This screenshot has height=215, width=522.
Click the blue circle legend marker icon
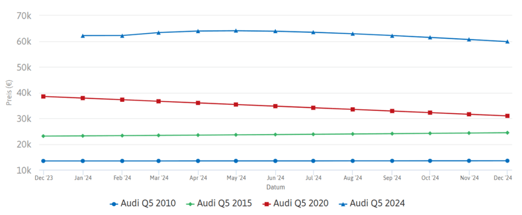[114, 204]
